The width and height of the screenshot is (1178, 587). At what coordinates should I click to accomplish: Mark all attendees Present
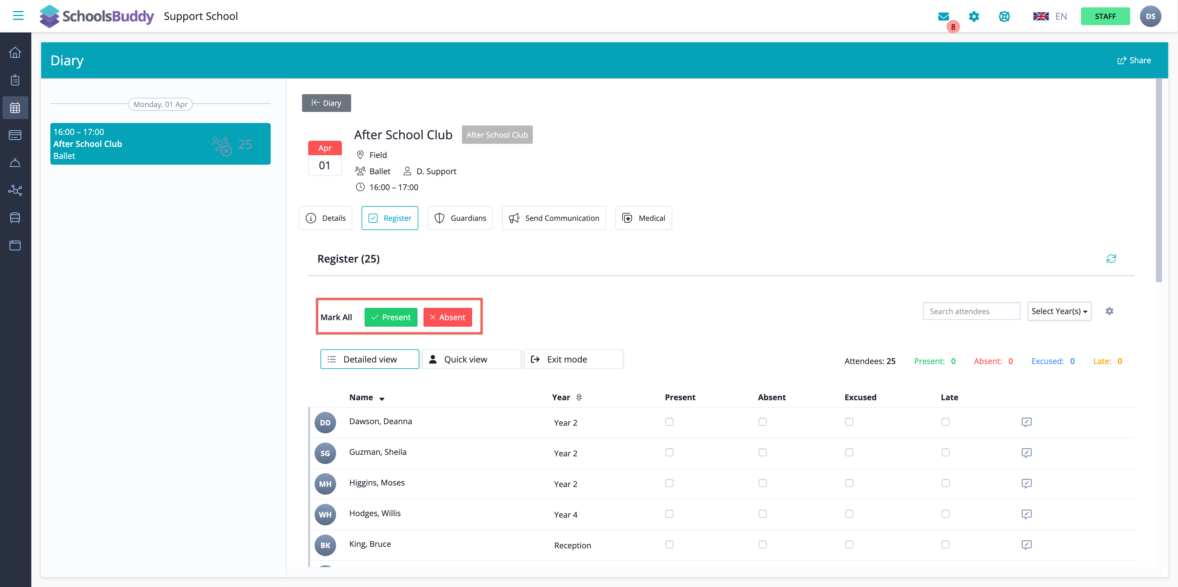[x=391, y=317]
